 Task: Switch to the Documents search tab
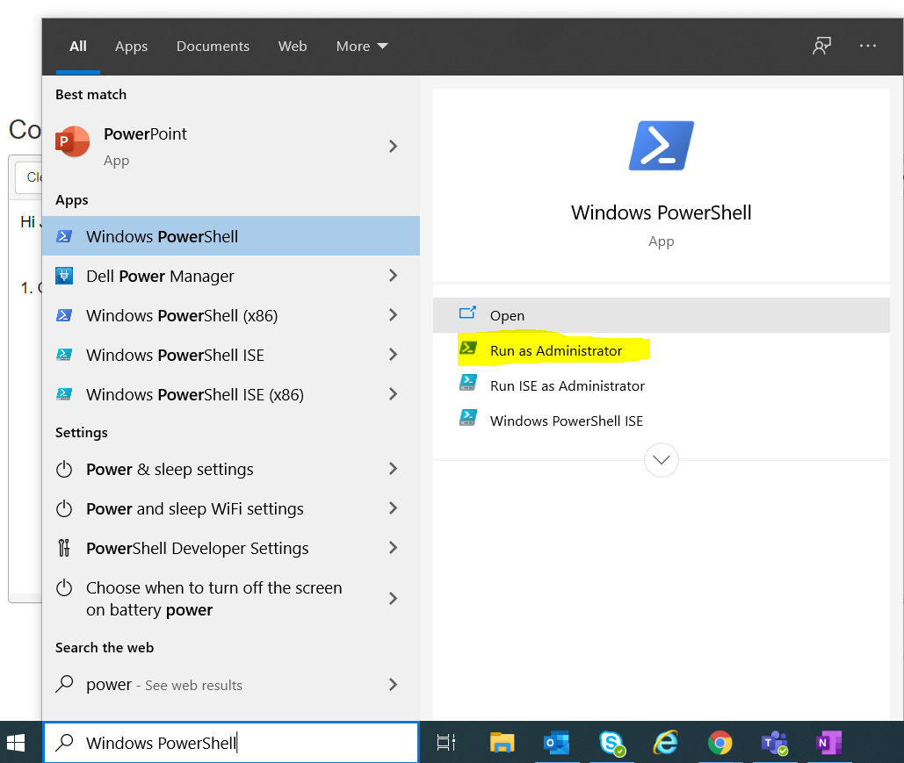point(213,47)
